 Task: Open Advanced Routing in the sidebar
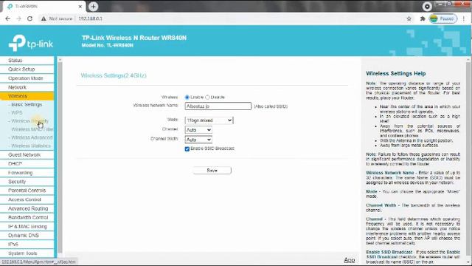coord(27,208)
